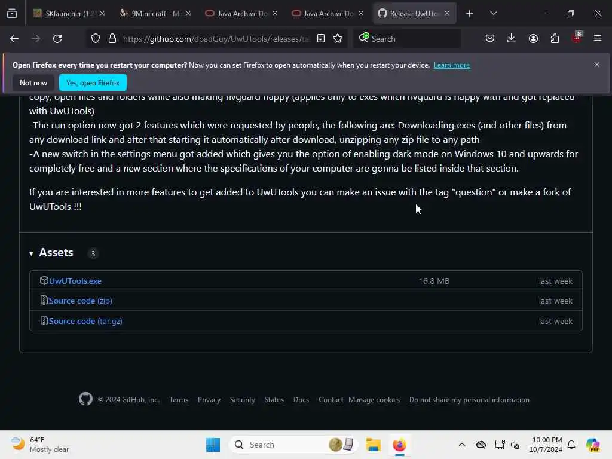Click the zip file icon beside Source code (zip)
Image resolution: width=612 pixels, height=459 pixels.
pyautogui.click(x=44, y=301)
